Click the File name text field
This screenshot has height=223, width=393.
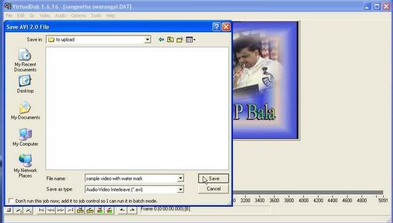pos(131,178)
